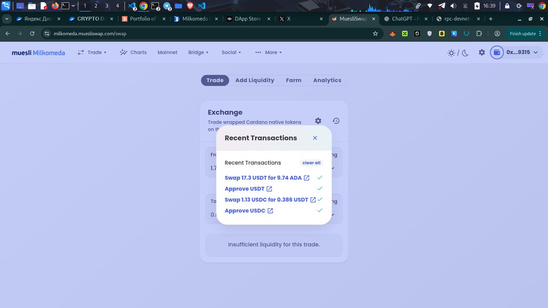Open the blue K extension icon
The width and height of the screenshot is (548, 308).
tap(454, 33)
